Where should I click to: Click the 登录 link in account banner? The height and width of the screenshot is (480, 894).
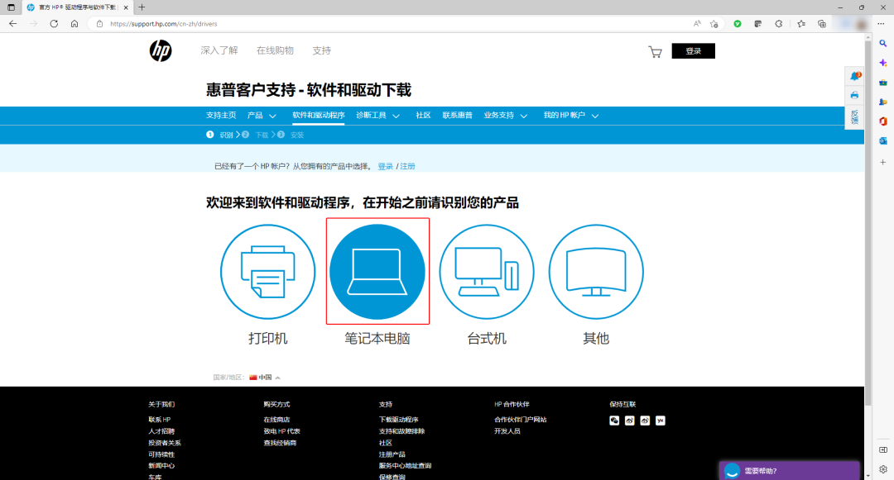point(386,166)
